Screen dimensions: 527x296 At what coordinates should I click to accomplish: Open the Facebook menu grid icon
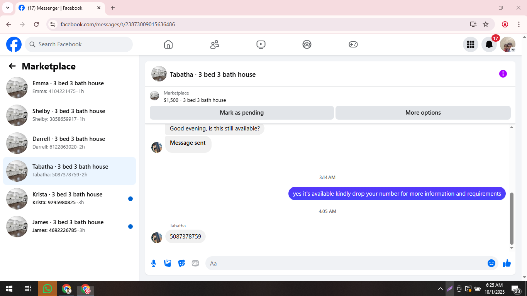pyautogui.click(x=471, y=44)
